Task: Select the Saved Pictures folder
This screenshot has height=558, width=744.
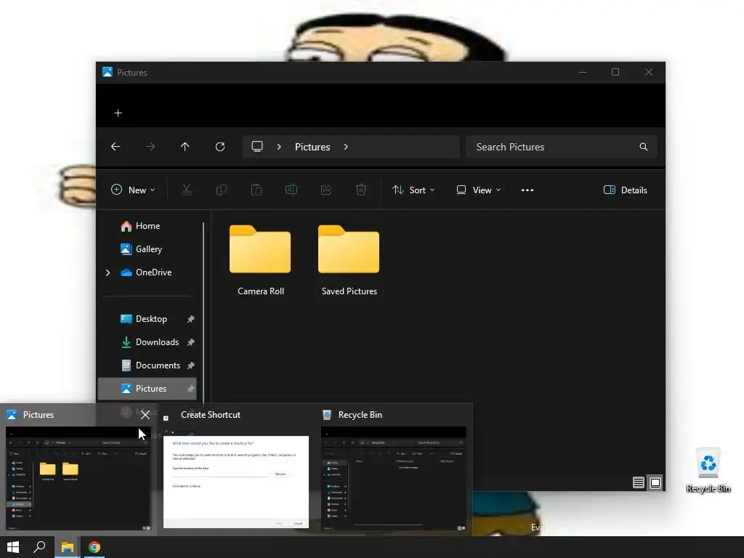Action: (349, 260)
